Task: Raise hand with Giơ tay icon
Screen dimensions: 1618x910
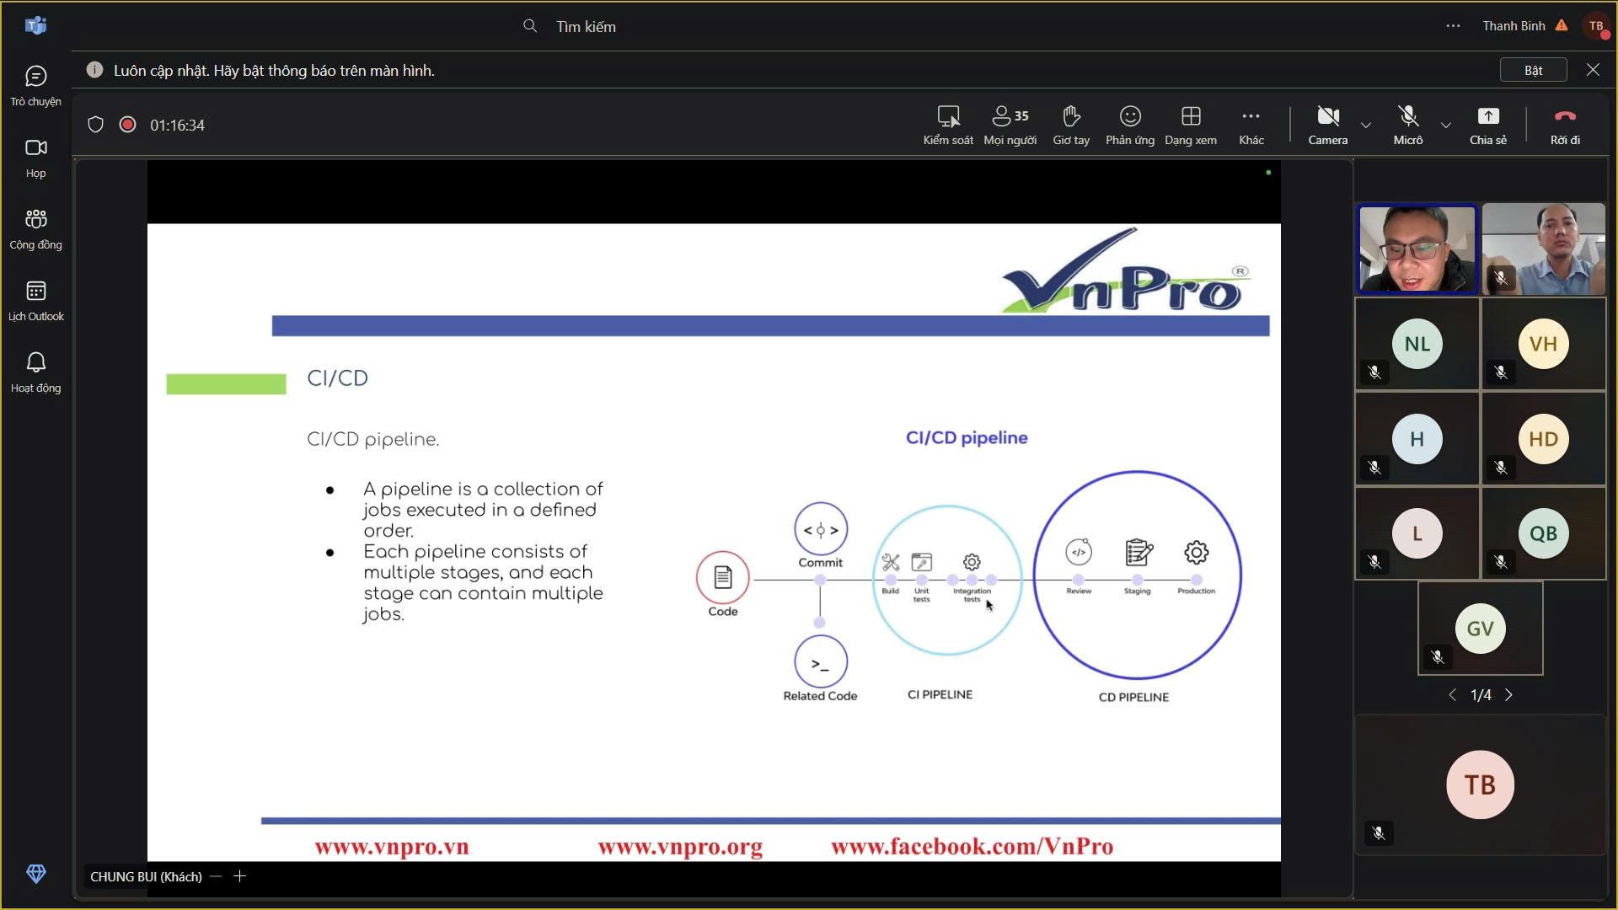Action: [1071, 116]
